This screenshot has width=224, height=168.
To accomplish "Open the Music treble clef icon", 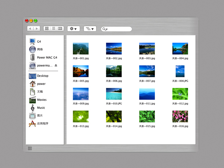I will [32, 108].
